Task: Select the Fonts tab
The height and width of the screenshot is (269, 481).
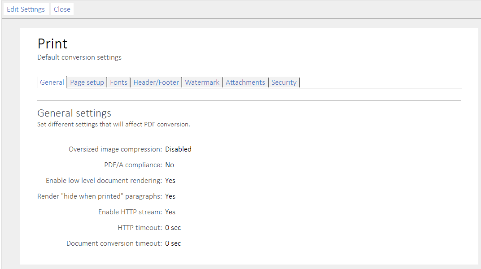Action: (x=118, y=82)
